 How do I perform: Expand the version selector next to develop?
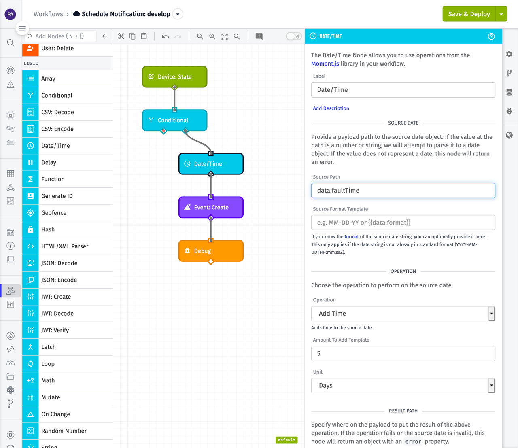click(177, 13)
